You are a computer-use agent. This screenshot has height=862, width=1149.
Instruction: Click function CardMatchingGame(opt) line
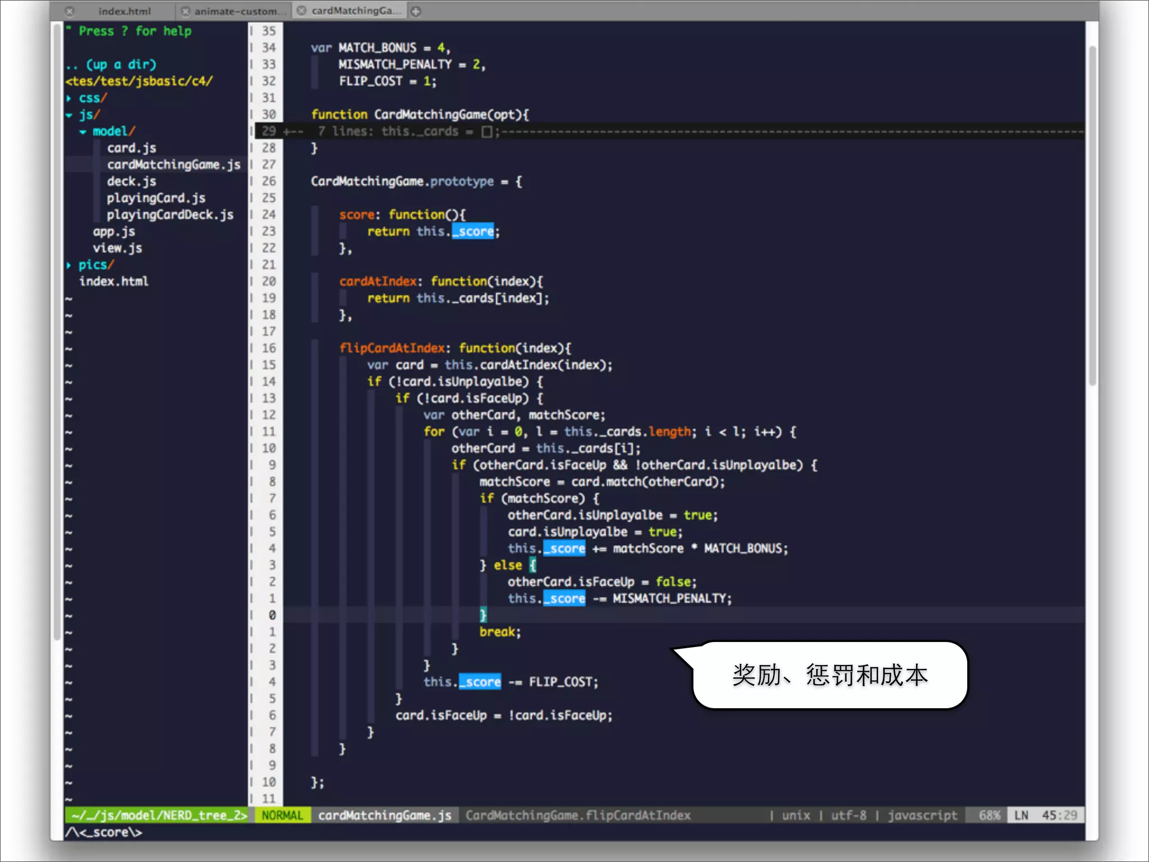(x=420, y=114)
